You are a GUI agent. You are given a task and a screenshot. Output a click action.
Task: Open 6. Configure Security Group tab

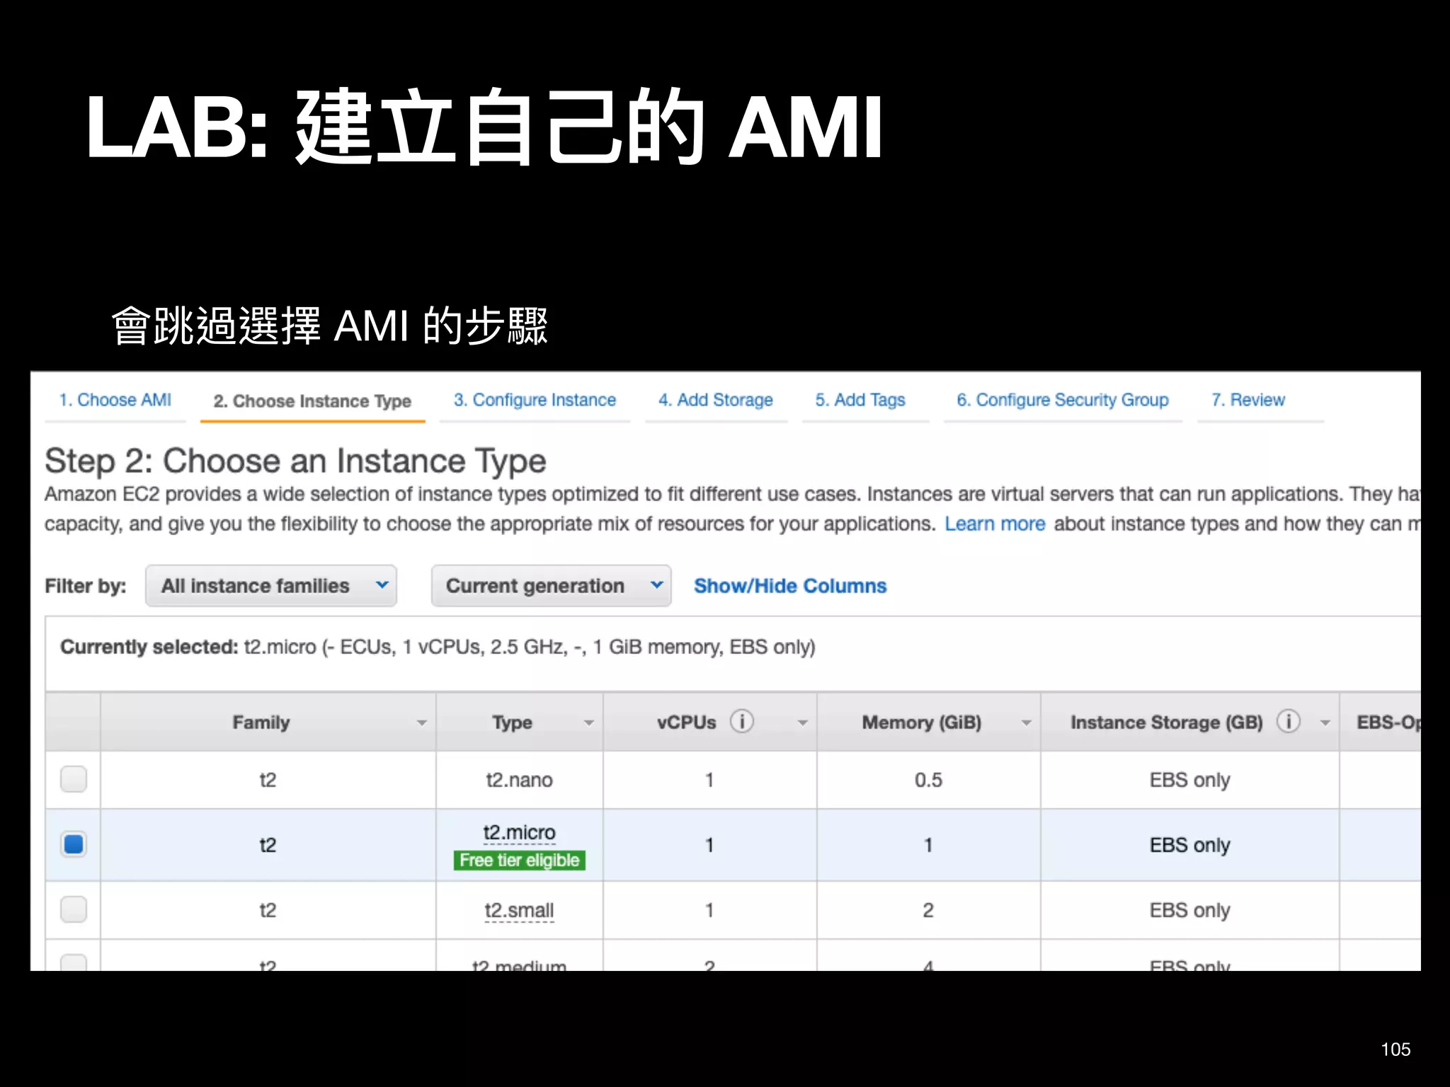[1062, 400]
